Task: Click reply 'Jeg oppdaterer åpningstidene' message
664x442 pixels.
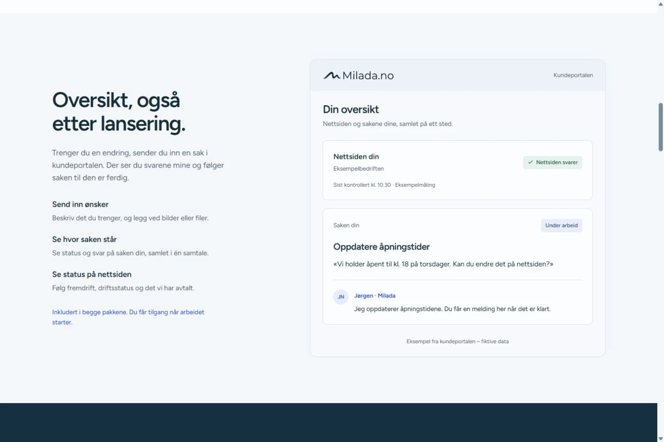Action: (452, 309)
